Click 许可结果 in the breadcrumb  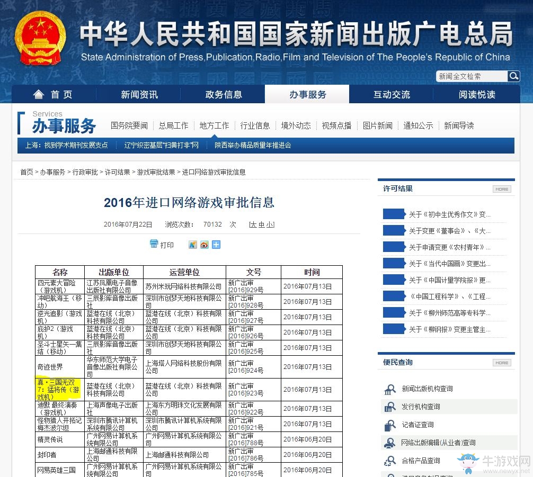(x=117, y=172)
